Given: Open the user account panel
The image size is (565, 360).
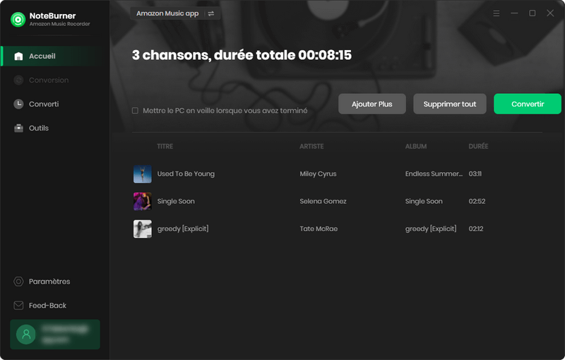Looking at the screenshot, I should click(55, 335).
